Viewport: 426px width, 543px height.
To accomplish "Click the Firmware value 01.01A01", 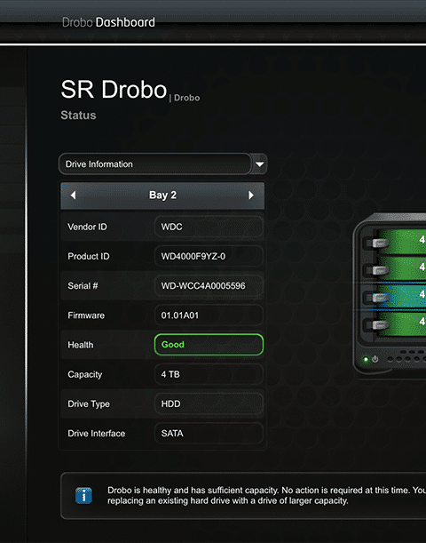I will [209, 315].
